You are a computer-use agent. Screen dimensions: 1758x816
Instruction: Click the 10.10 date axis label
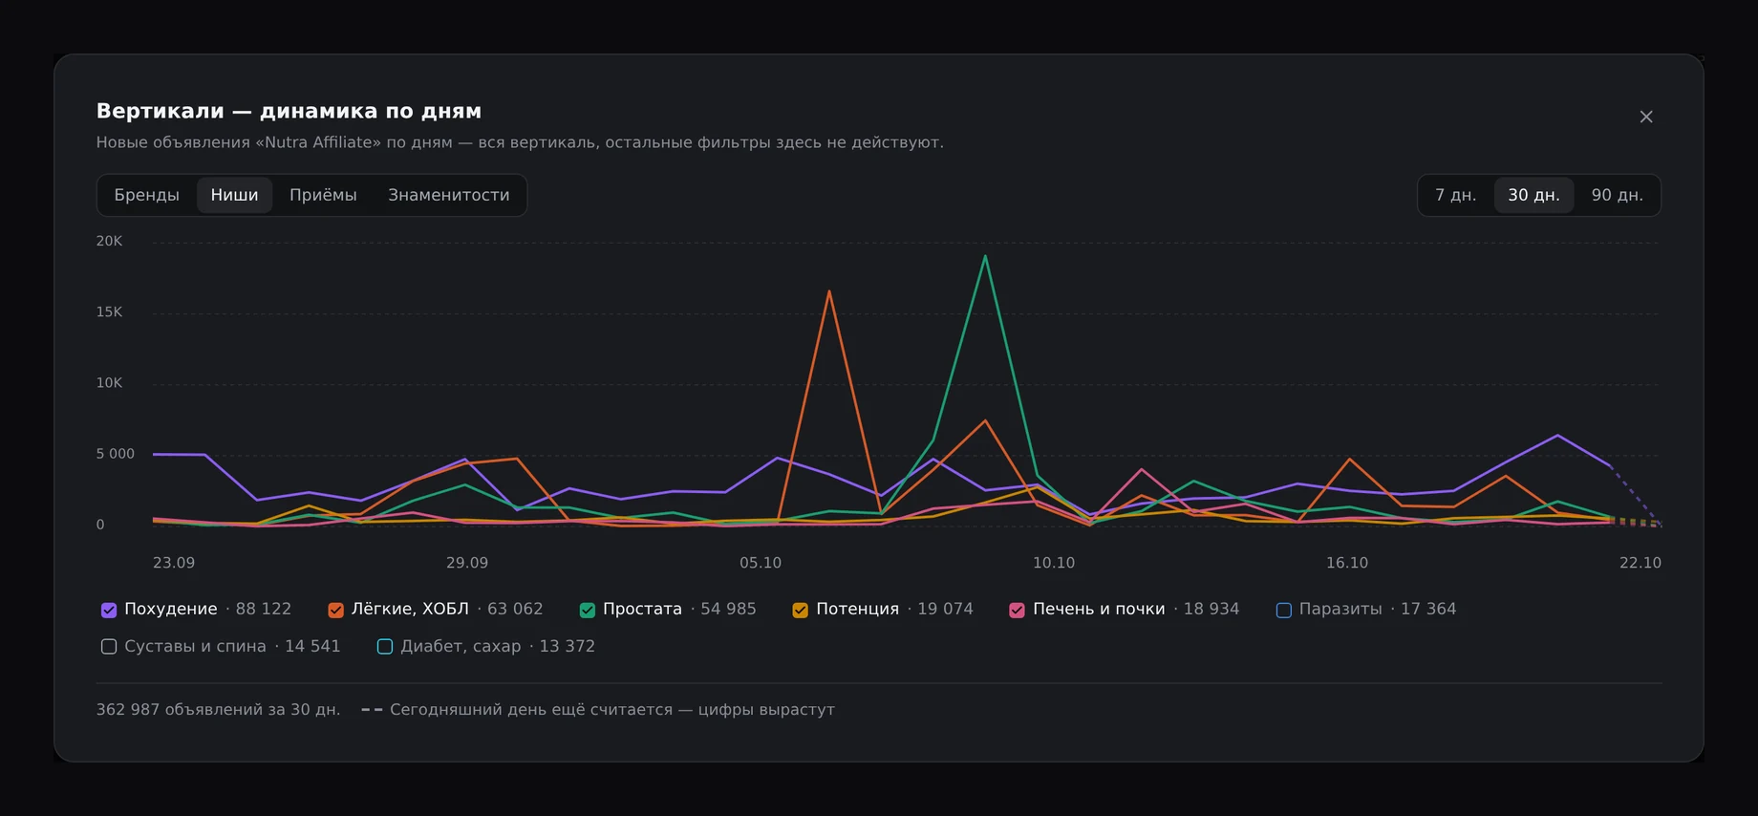coord(1054,563)
